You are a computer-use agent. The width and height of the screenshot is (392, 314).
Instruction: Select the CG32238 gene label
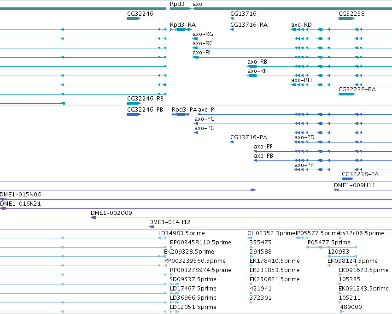tap(351, 14)
